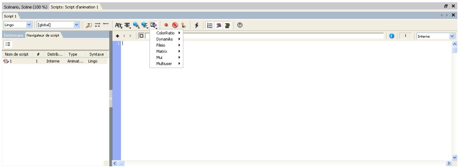Image resolution: width=459 pixels, height=167 pixels.
Task: Click the Scripting Xtras icon
Action: coord(154,25)
